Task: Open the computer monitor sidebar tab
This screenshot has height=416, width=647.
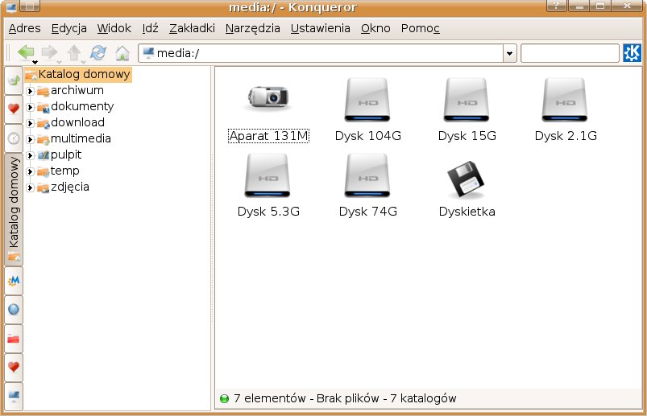Action: [14, 396]
